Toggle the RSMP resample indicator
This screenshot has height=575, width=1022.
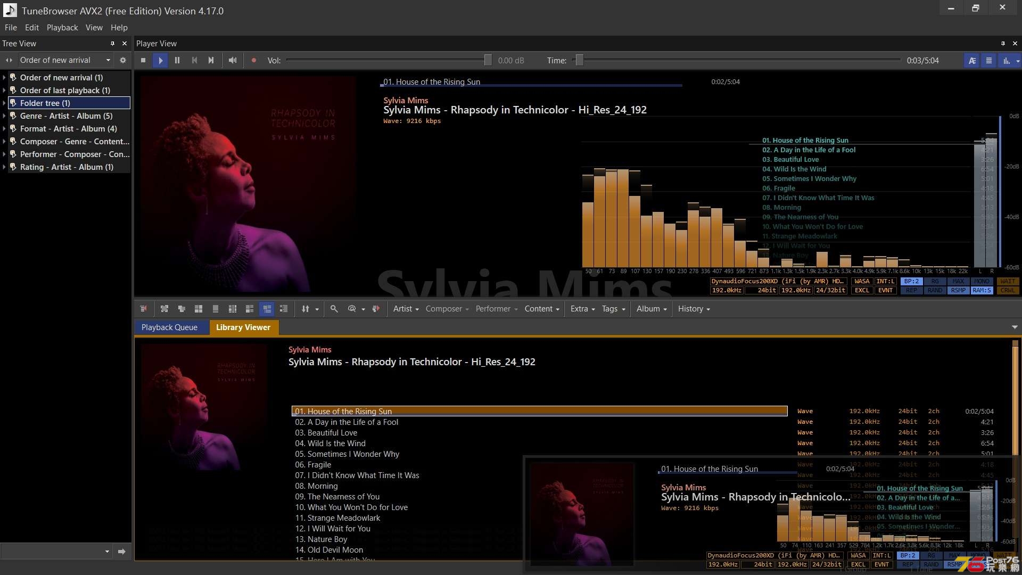[958, 291]
